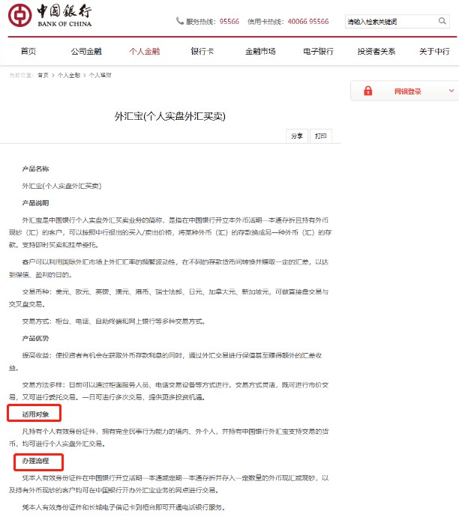The image size is (459, 517).
Task: Click the 产品说明 heading
Action: coord(35,203)
